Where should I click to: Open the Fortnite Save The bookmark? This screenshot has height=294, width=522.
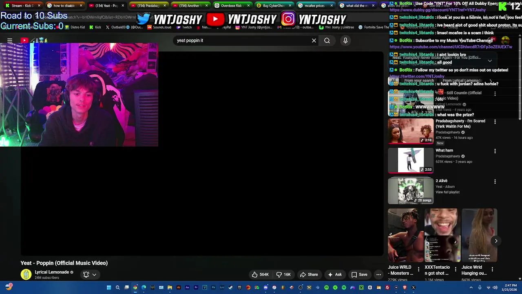click(374, 27)
